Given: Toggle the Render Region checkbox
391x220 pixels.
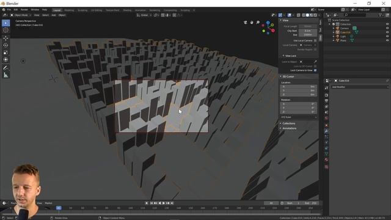Looking at the screenshot, I should [x=315, y=50].
